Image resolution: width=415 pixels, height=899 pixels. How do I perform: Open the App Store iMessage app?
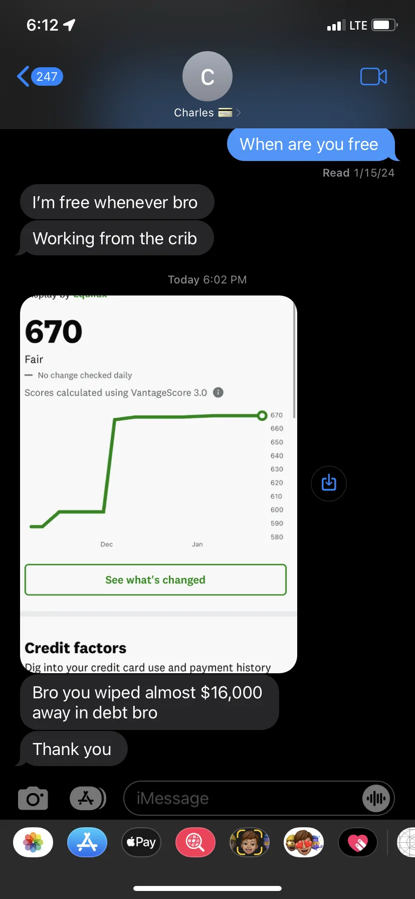(x=87, y=842)
